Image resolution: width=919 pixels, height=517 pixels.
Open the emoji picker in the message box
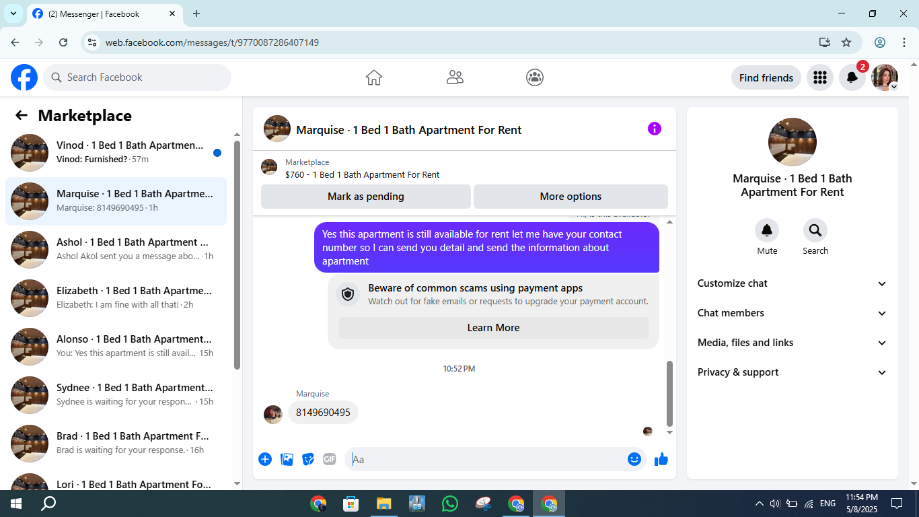pyautogui.click(x=634, y=459)
